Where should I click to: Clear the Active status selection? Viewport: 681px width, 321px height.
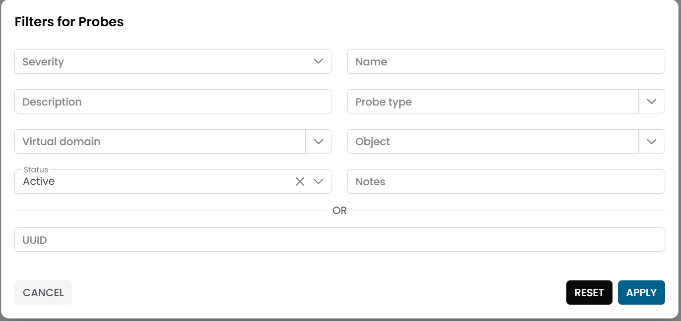(300, 182)
